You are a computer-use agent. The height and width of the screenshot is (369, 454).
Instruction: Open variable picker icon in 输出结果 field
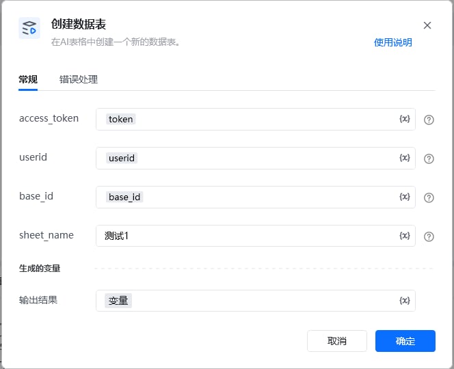(405, 301)
